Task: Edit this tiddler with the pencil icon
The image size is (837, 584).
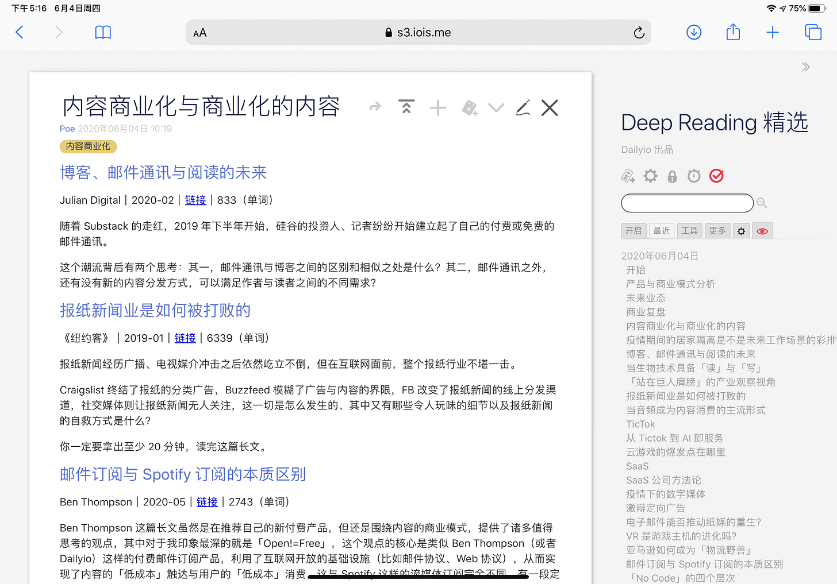Action: pyautogui.click(x=523, y=107)
